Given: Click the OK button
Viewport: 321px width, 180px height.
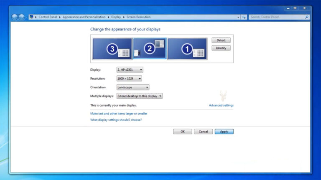Looking at the screenshot, I should pyautogui.click(x=183, y=132).
